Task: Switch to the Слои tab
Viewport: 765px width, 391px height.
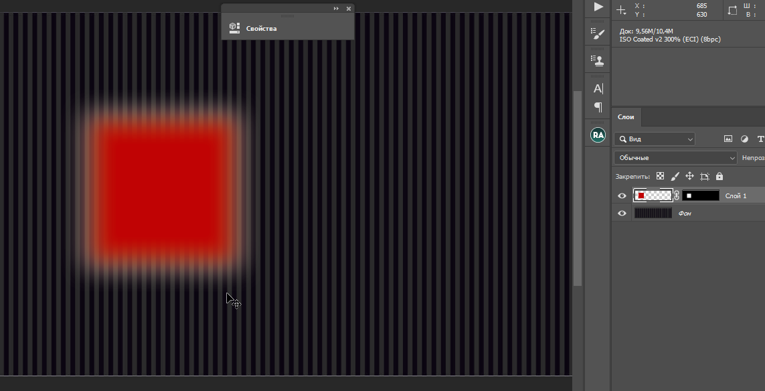Action: [x=626, y=117]
